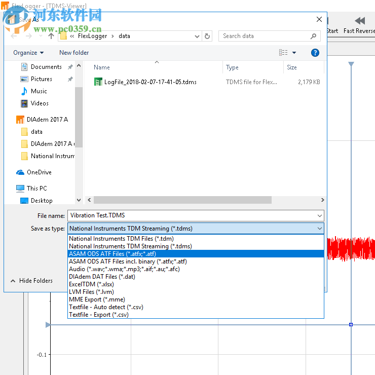Choose MME Export (*.mme) format
Image resolution: width=375 pixels, height=375 pixels.
(196, 299)
